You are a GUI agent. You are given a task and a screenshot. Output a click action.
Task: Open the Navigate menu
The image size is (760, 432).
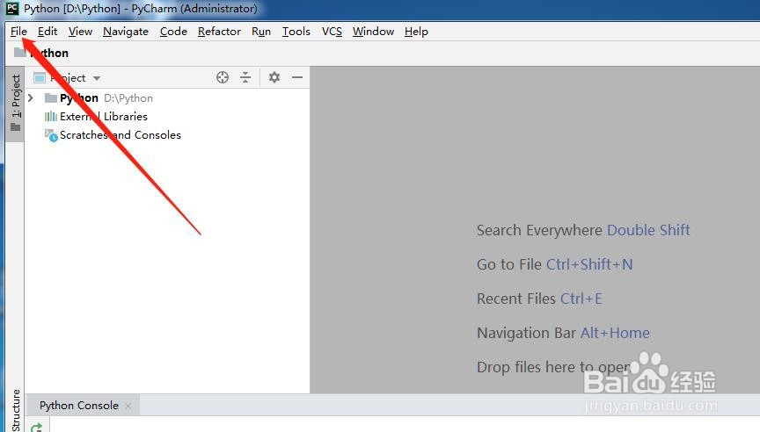coord(126,32)
